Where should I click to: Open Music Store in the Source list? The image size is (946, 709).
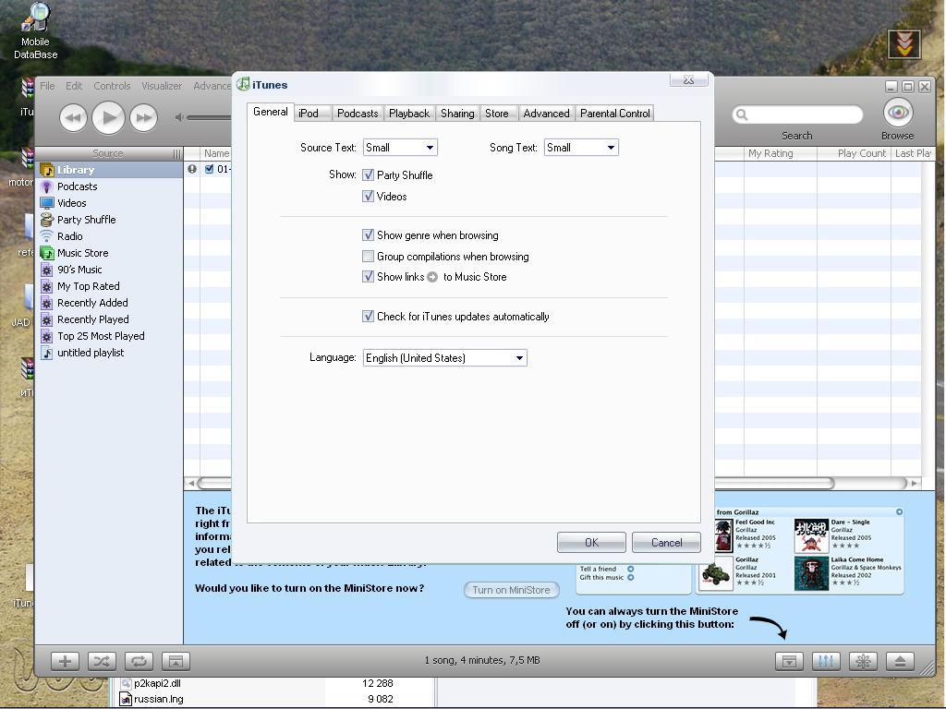pyautogui.click(x=109, y=253)
